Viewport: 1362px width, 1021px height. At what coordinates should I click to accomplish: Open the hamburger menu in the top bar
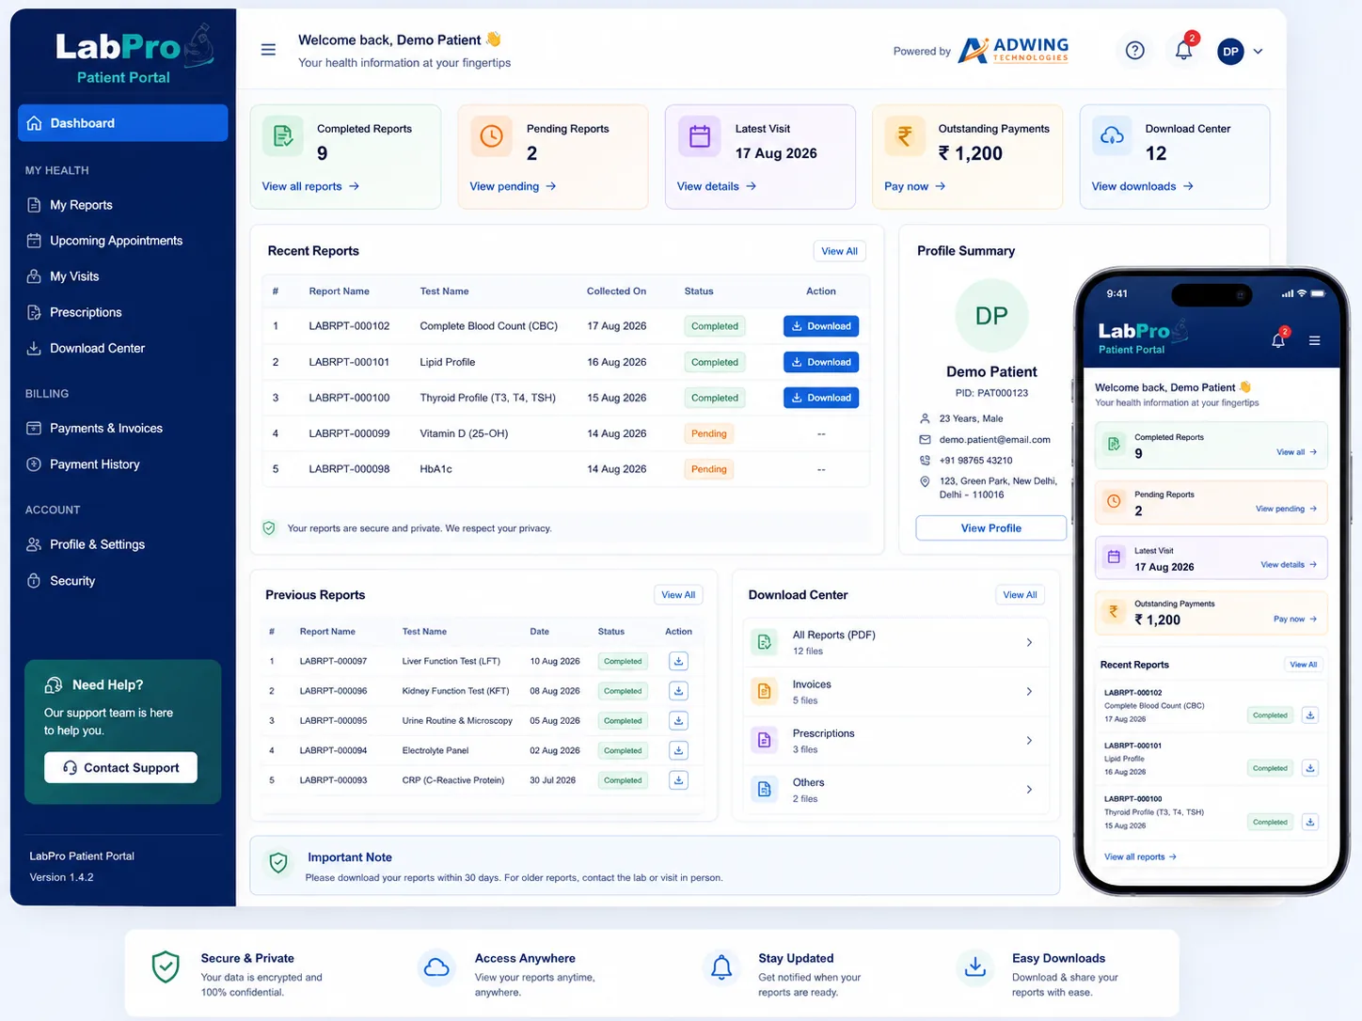pos(268,50)
